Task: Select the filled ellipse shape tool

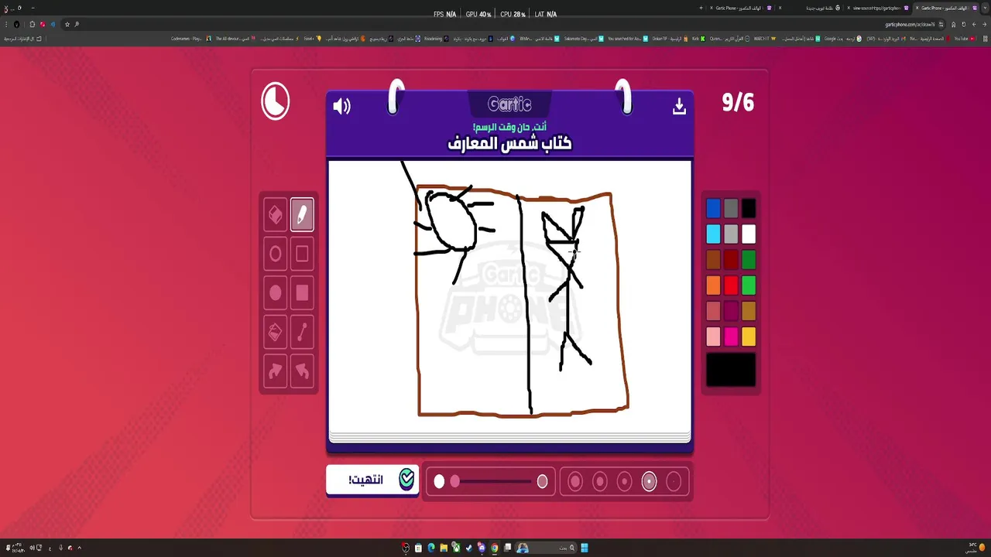Action: point(276,292)
